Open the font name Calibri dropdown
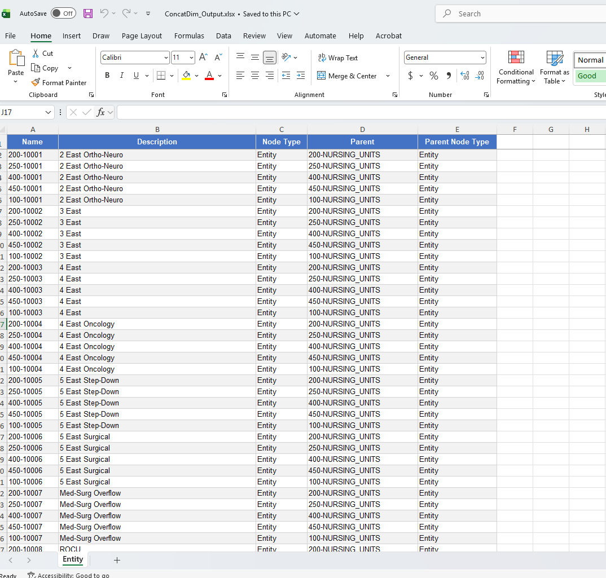The height and width of the screenshot is (578, 606). (x=166, y=58)
